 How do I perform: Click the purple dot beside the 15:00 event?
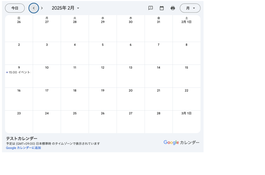[x=7, y=72]
